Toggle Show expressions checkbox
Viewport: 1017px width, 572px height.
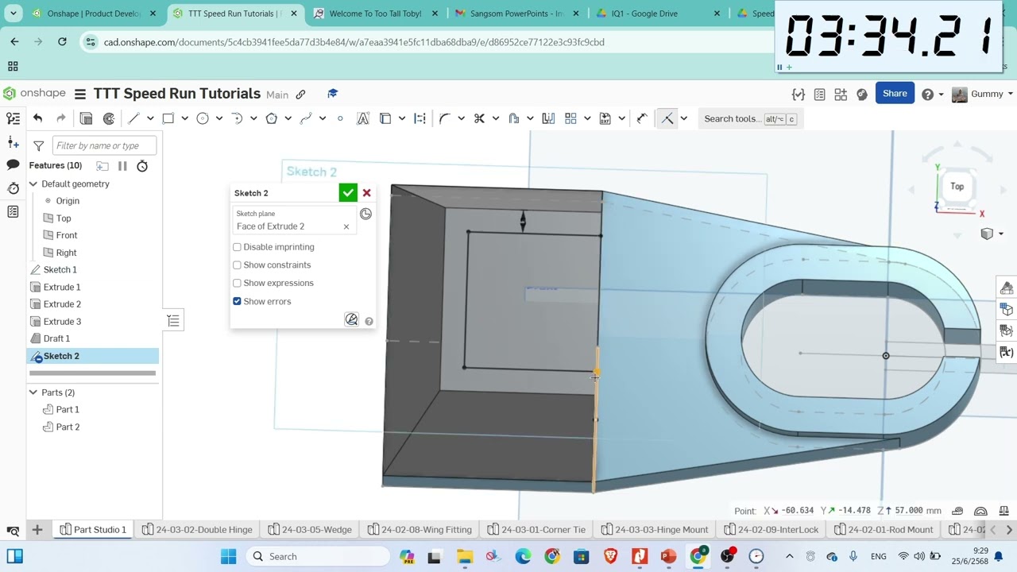click(x=237, y=283)
